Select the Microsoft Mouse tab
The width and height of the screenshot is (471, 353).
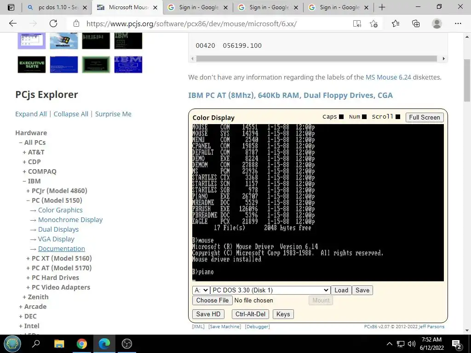tap(127, 7)
